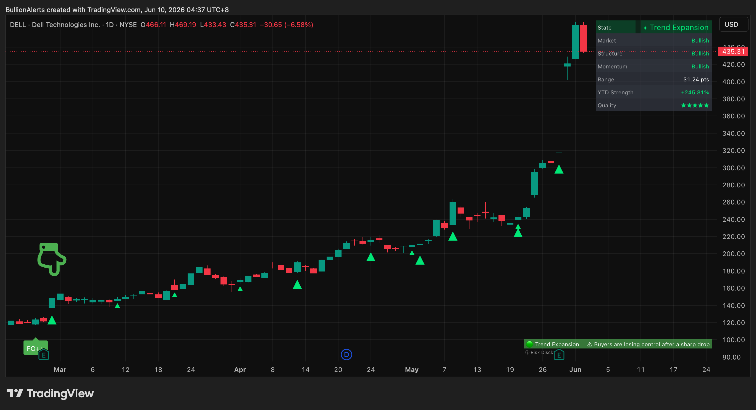
Task: Click the NYSE exchange label
Action: (128, 25)
